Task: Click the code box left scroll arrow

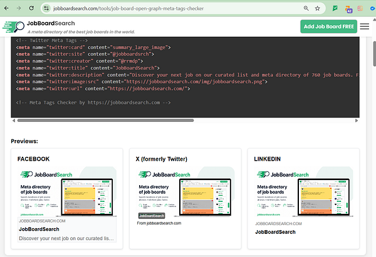Action: [14, 120]
